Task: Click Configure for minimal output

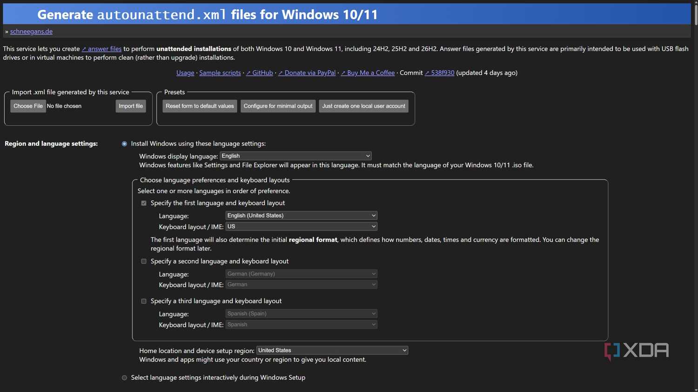Action: (x=278, y=106)
